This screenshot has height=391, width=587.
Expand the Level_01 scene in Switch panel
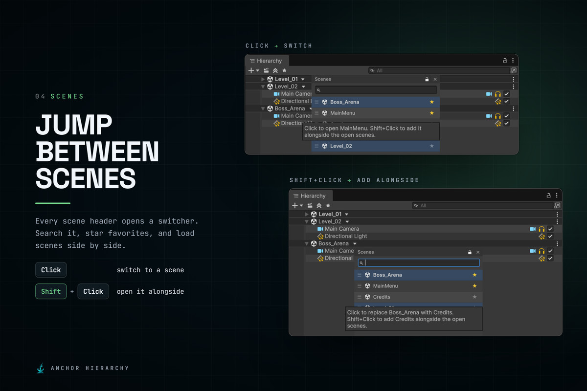click(263, 79)
